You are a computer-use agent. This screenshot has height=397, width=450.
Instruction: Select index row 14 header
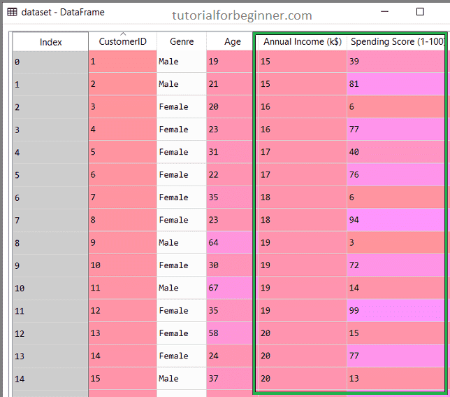coord(50,379)
